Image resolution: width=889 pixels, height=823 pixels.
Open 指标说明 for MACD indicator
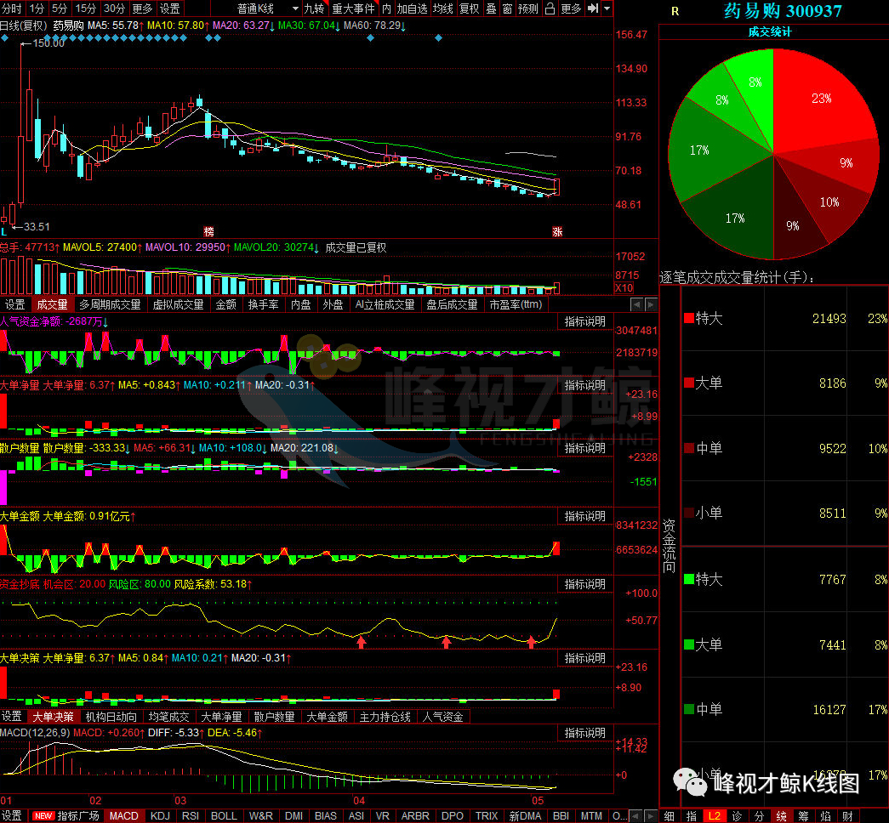pyautogui.click(x=584, y=734)
